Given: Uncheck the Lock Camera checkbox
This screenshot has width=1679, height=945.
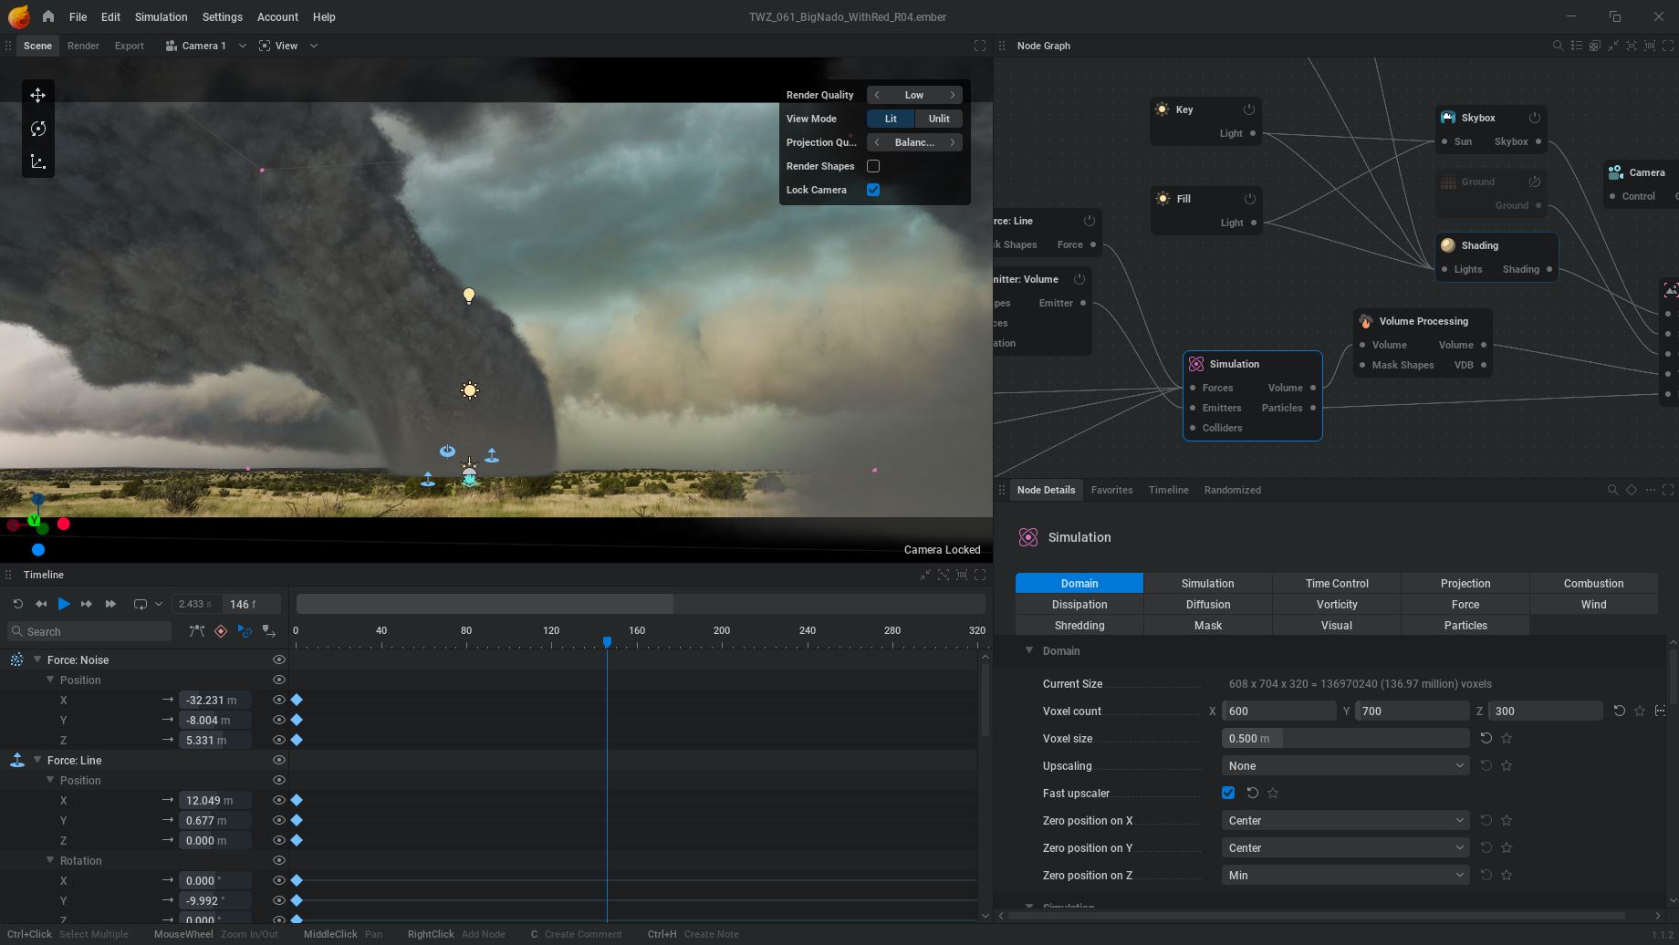Looking at the screenshot, I should [x=873, y=190].
